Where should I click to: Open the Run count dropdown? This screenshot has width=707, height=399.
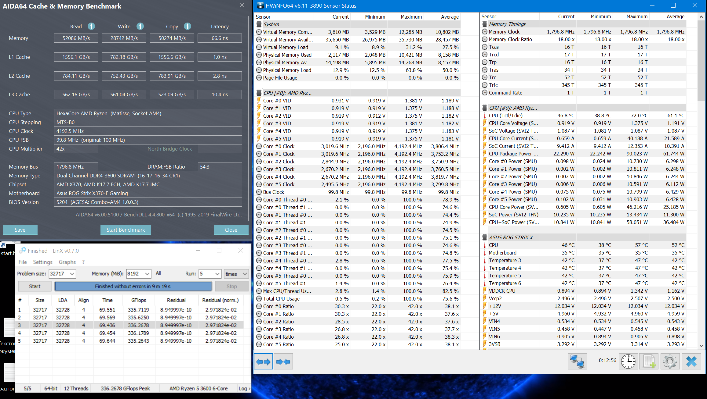coord(217,274)
